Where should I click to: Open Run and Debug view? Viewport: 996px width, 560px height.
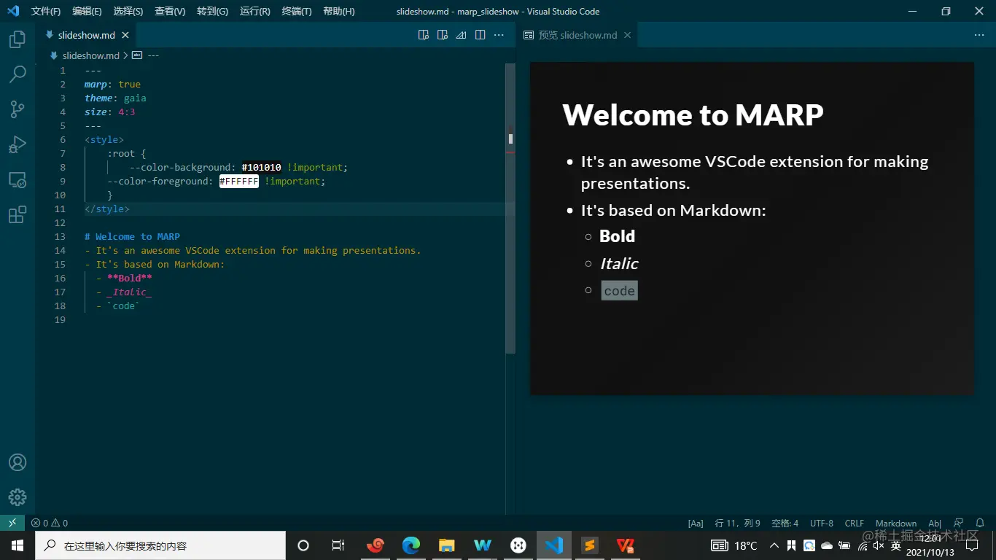pos(17,144)
